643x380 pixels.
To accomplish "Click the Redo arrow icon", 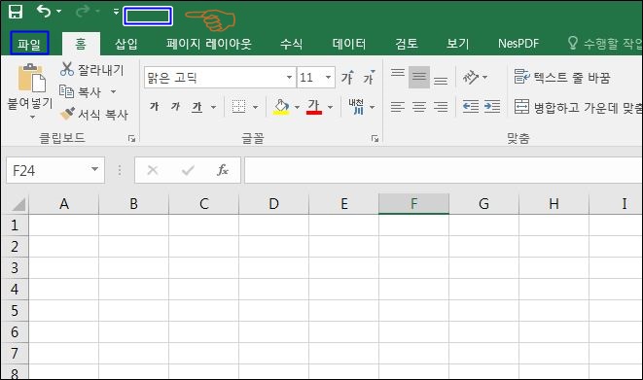I will [83, 11].
